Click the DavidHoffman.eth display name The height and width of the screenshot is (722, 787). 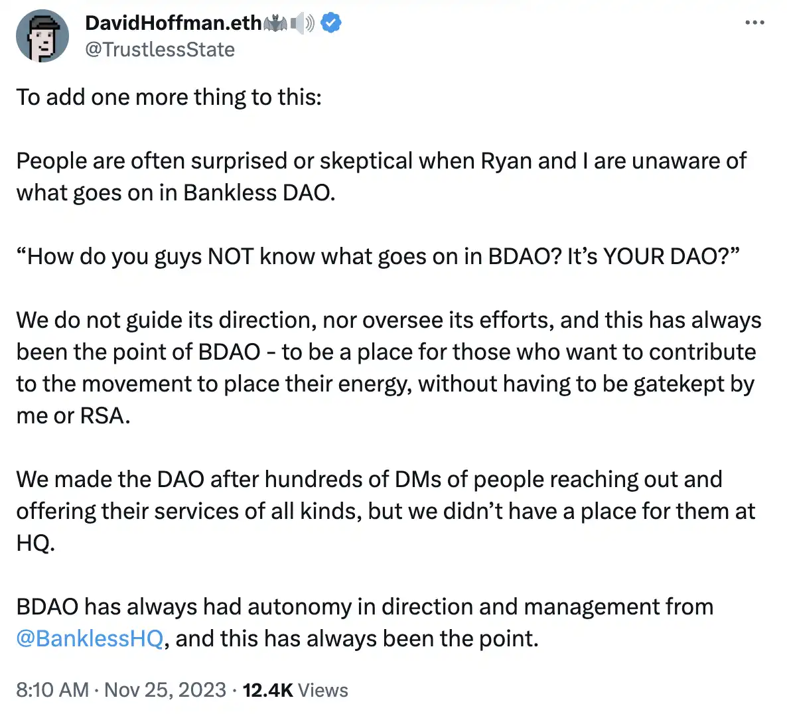(x=173, y=23)
